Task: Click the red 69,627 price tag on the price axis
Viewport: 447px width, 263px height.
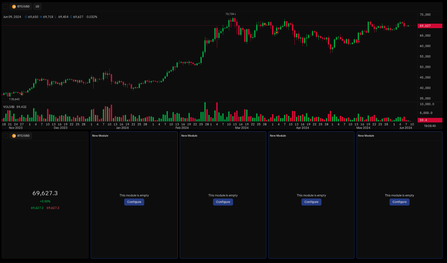Action: point(430,26)
